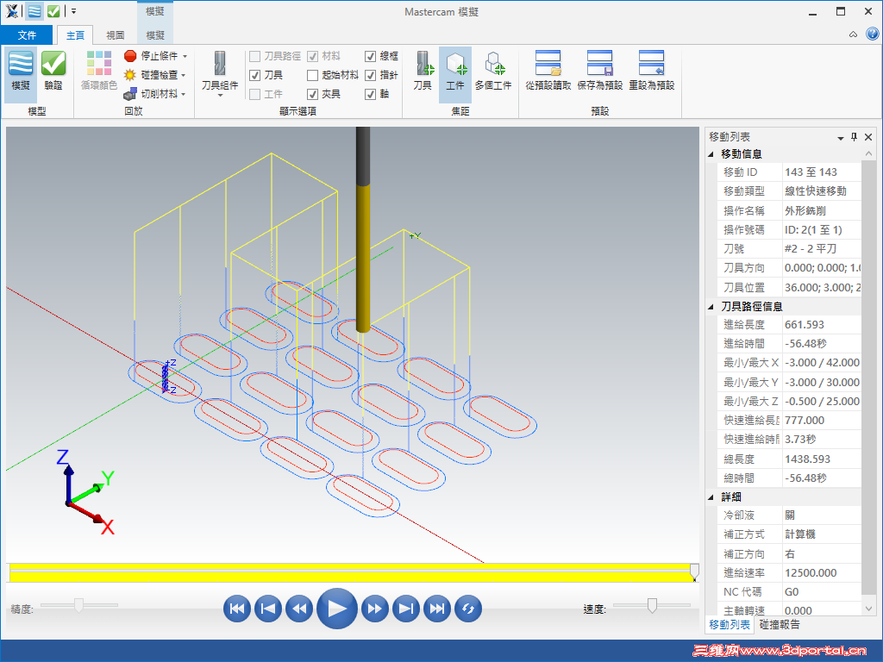Toggle 材料 material checkbox

tap(312, 56)
